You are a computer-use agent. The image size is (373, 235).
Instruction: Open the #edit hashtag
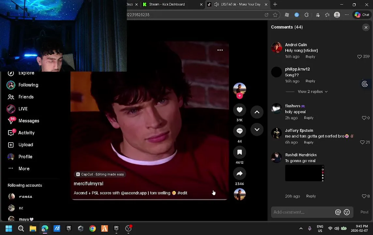click(x=182, y=193)
